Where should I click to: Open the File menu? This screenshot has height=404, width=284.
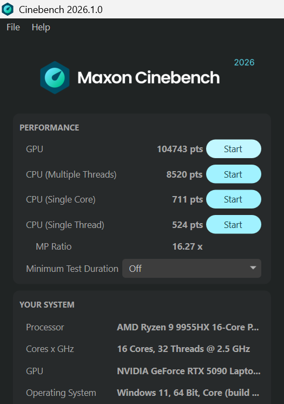13,27
